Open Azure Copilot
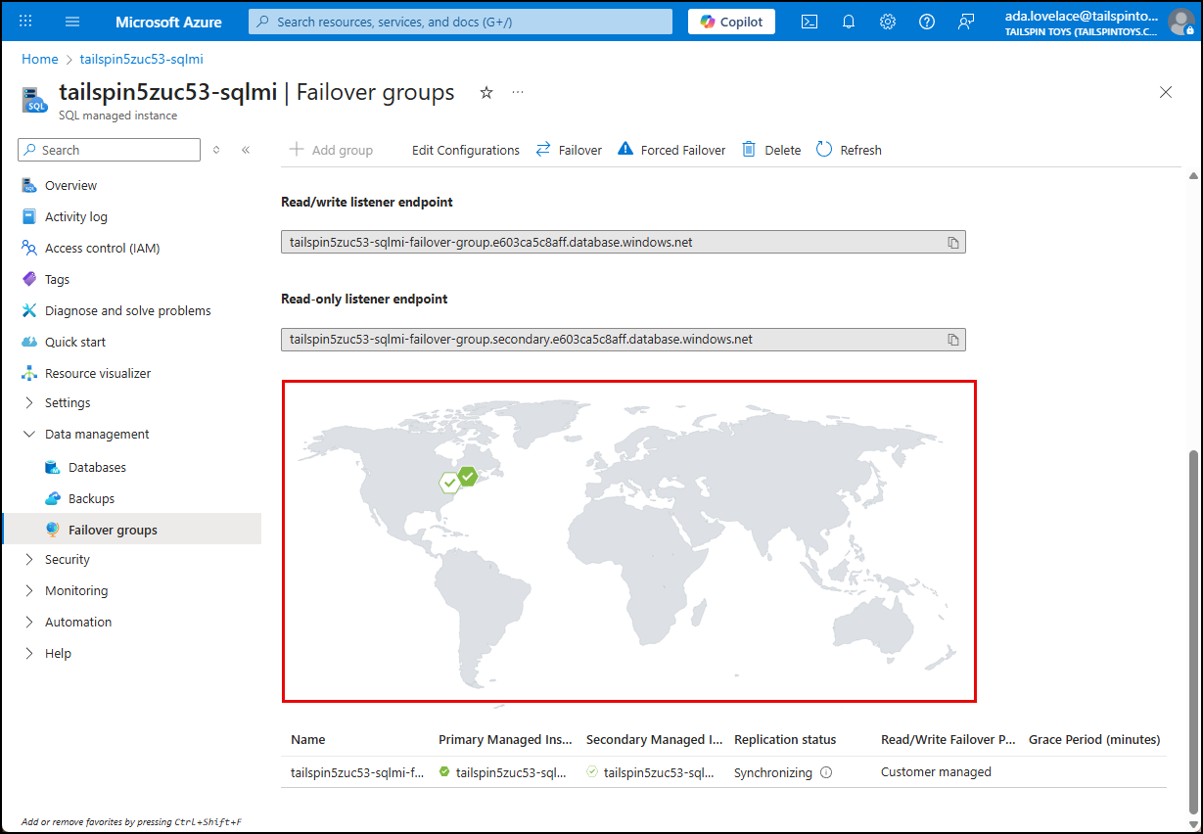Screen dimensions: 1203x834 pyautogui.click(x=730, y=21)
